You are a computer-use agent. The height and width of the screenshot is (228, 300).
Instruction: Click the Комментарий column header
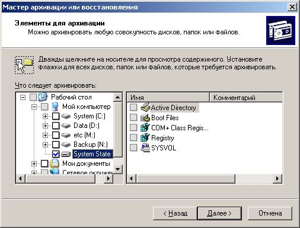pyautogui.click(x=245, y=98)
